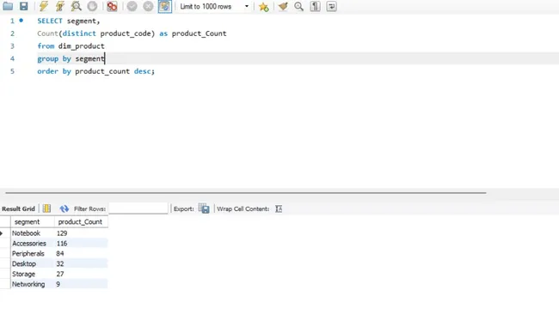Click line number 5 in the gutter

click(12, 71)
